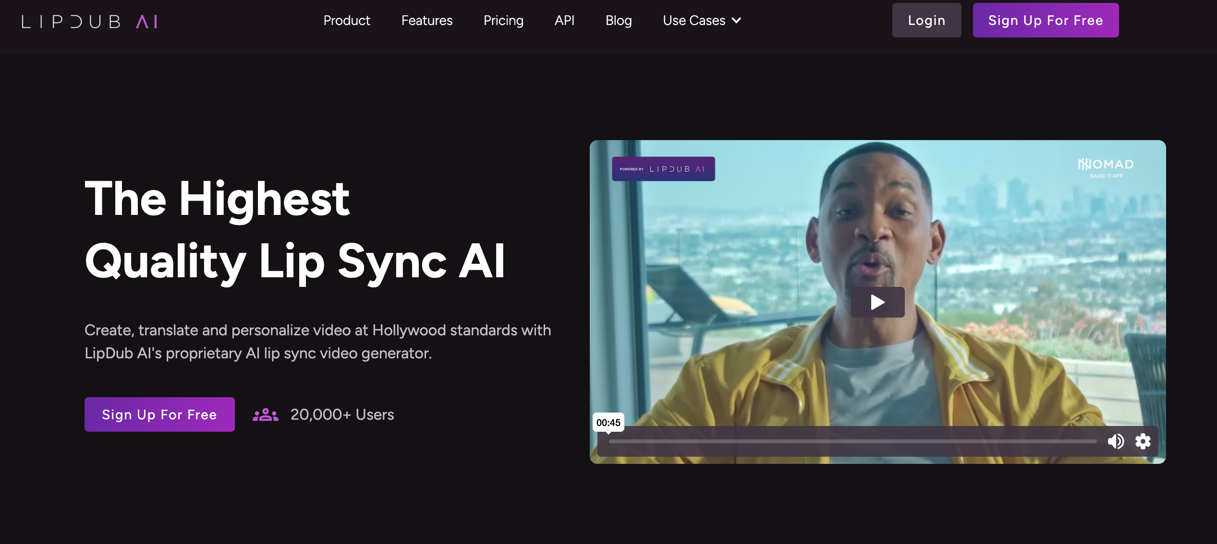Image resolution: width=1217 pixels, height=544 pixels.
Task: Click the LipDub AI logo in header
Action: [89, 22]
